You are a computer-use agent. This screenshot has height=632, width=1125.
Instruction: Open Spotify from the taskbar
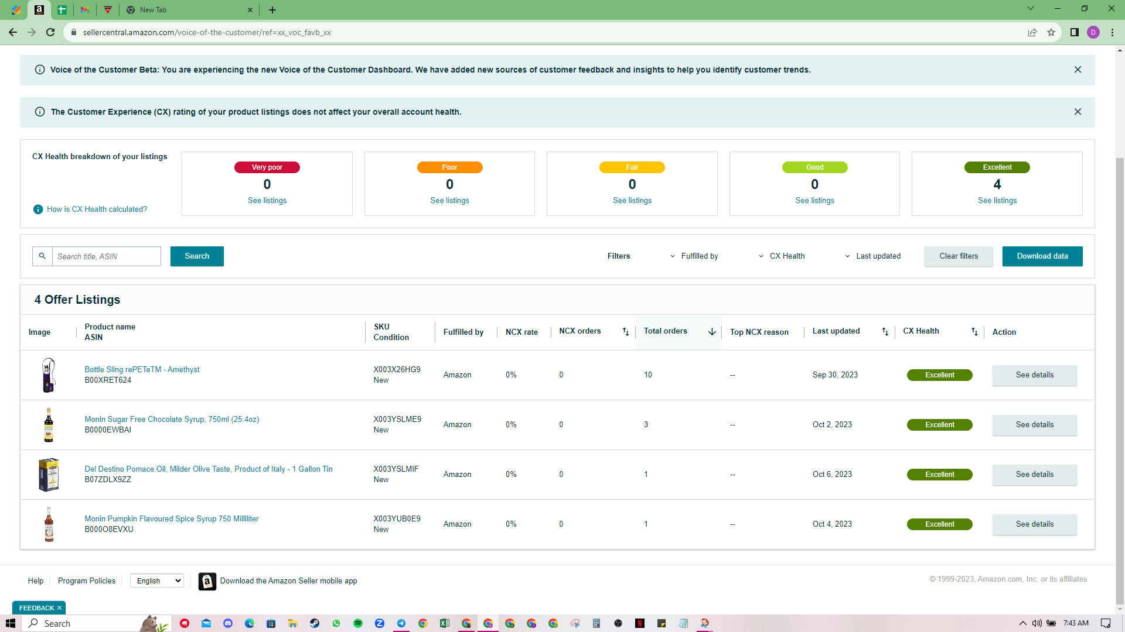pyautogui.click(x=358, y=623)
